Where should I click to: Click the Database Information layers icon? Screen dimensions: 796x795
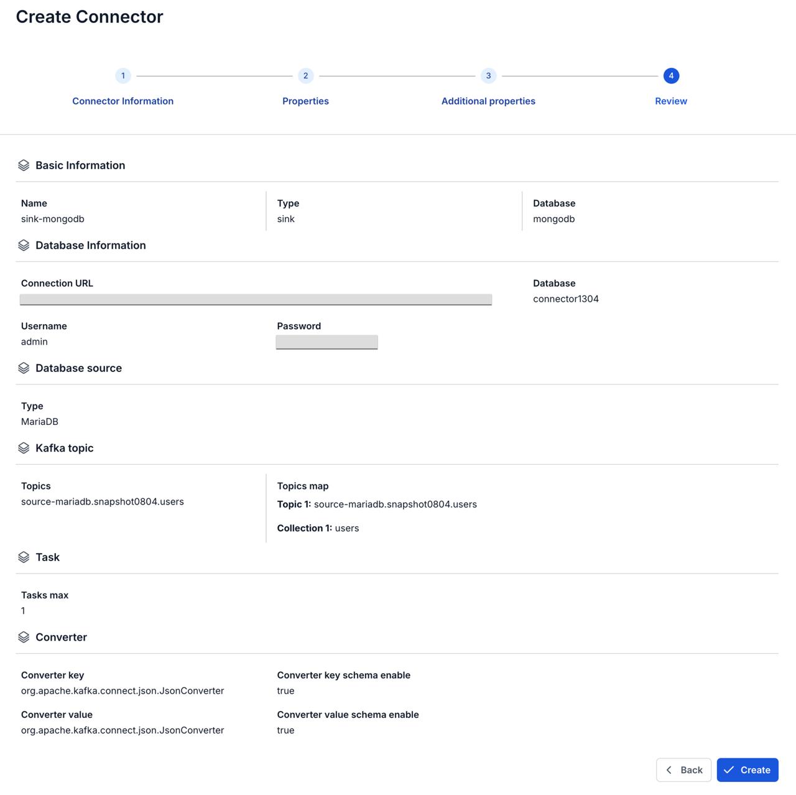click(x=24, y=245)
